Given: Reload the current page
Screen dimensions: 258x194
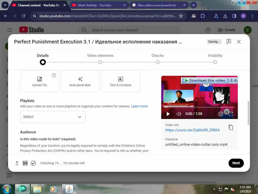Looking at the screenshot, I should pyautogui.click(x=24, y=16).
